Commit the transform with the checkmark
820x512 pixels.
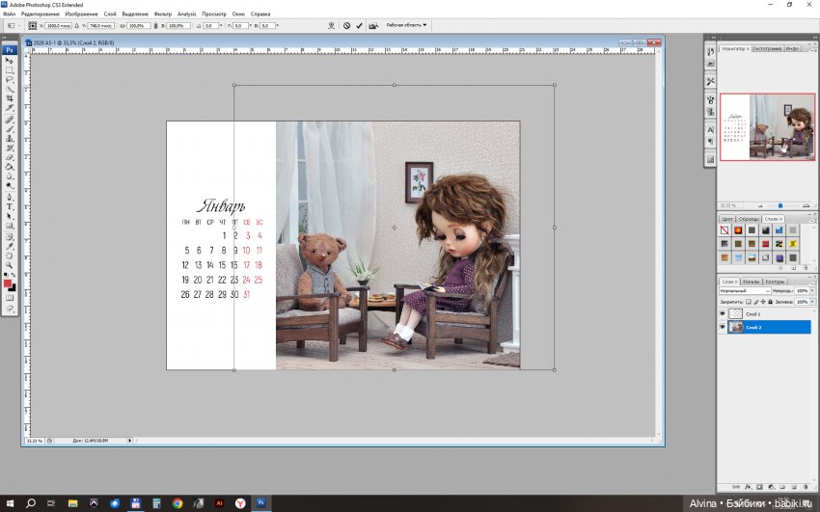coord(360,25)
